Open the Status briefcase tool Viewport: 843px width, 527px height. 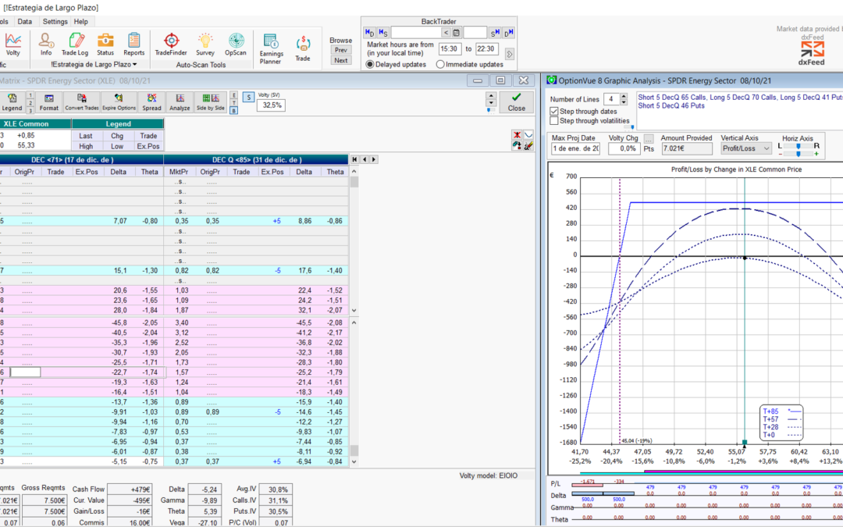(105, 44)
